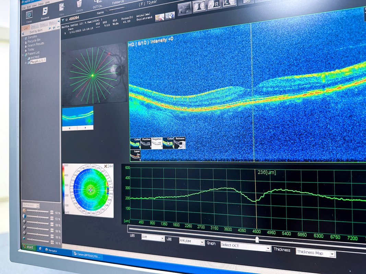Click the Close power icon in toolbar
The image size is (366, 274).
[x=29, y=15]
